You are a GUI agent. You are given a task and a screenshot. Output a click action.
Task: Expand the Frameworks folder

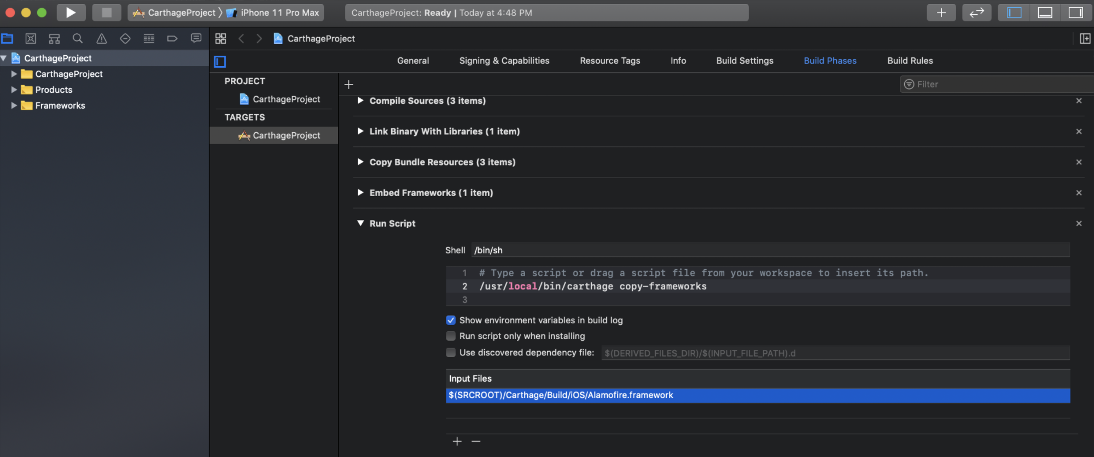click(x=14, y=105)
